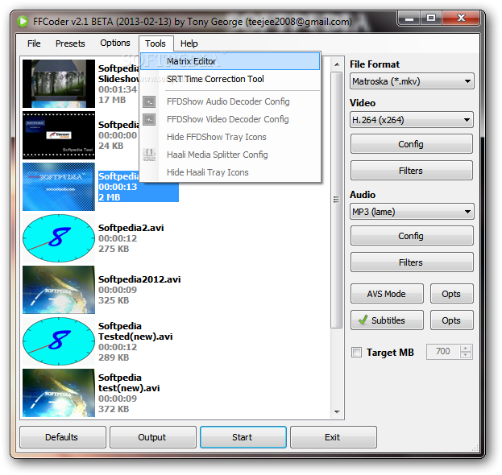
Task: Click Opts next to Subtitles
Action: tap(451, 320)
